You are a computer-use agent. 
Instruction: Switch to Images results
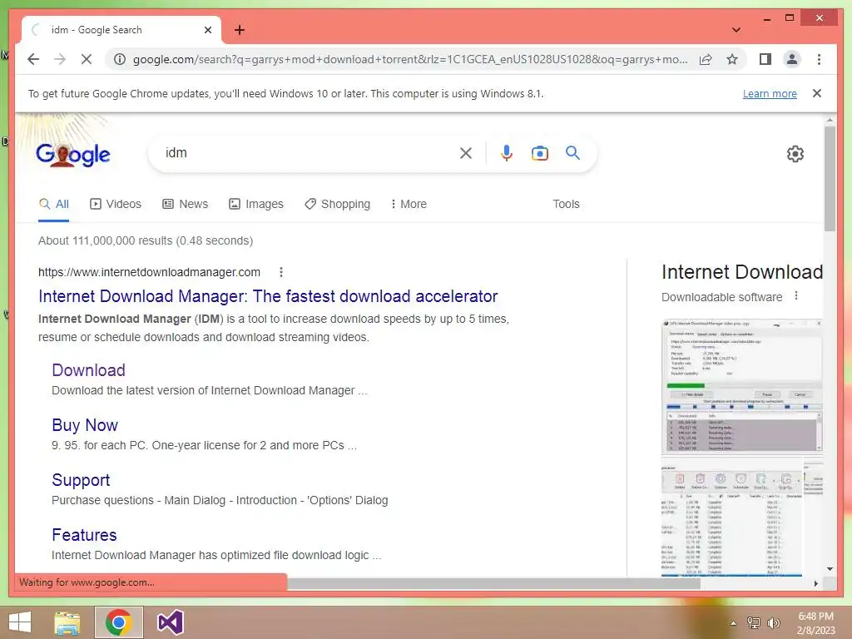[256, 205]
